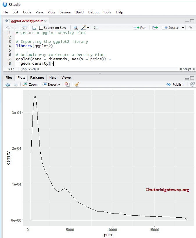This screenshot has width=196, height=238.
Task: Open Export dropdown menu
Action: (x=51, y=84)
